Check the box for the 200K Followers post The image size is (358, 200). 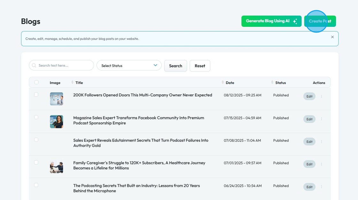tap(36, 94)
